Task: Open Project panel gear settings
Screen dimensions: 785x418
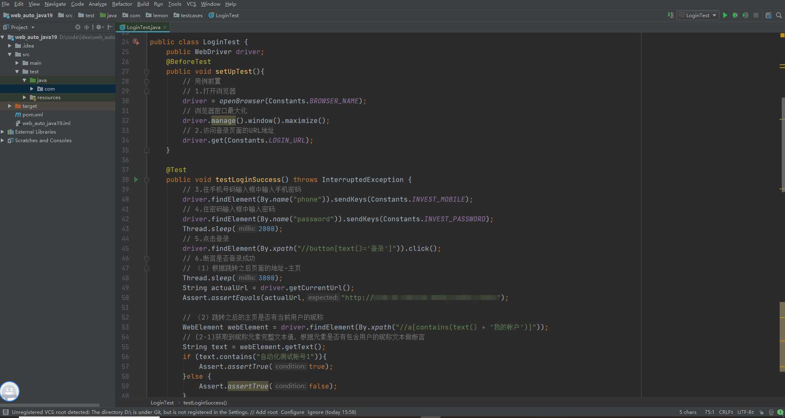Action: pos(100,27)
